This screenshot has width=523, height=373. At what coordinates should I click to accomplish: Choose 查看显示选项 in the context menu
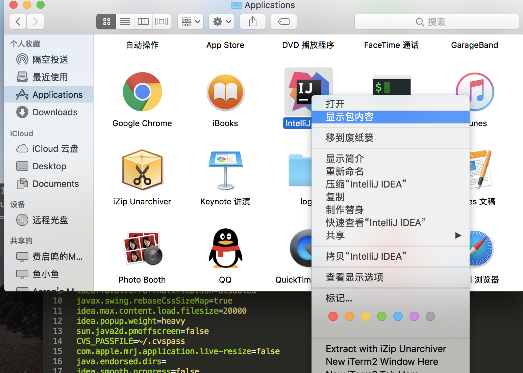click(391, 277)
